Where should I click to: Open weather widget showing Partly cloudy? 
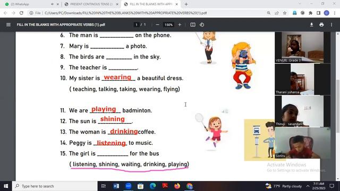point(284,186)
